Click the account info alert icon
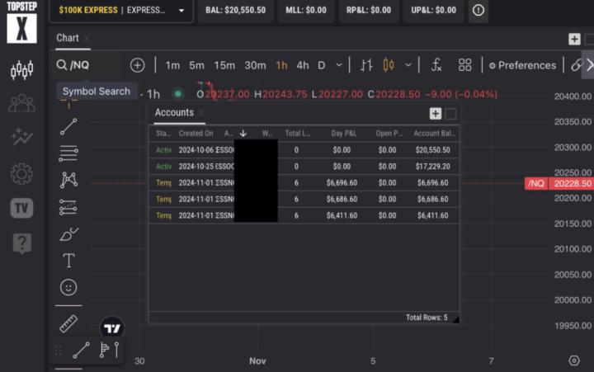The height and width of the screenshot is (372, 594). coord(478,10)
